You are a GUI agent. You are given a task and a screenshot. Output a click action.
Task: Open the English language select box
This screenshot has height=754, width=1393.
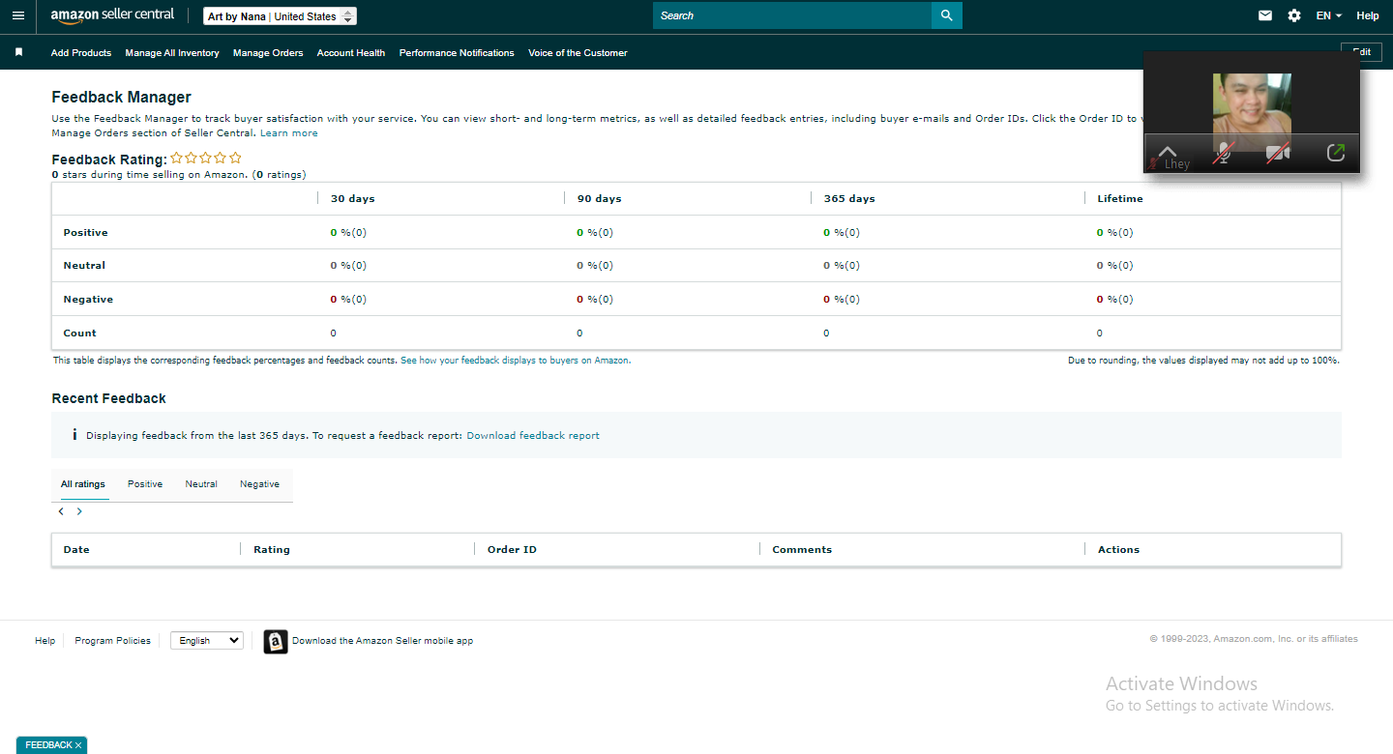(x=207, y=640)
